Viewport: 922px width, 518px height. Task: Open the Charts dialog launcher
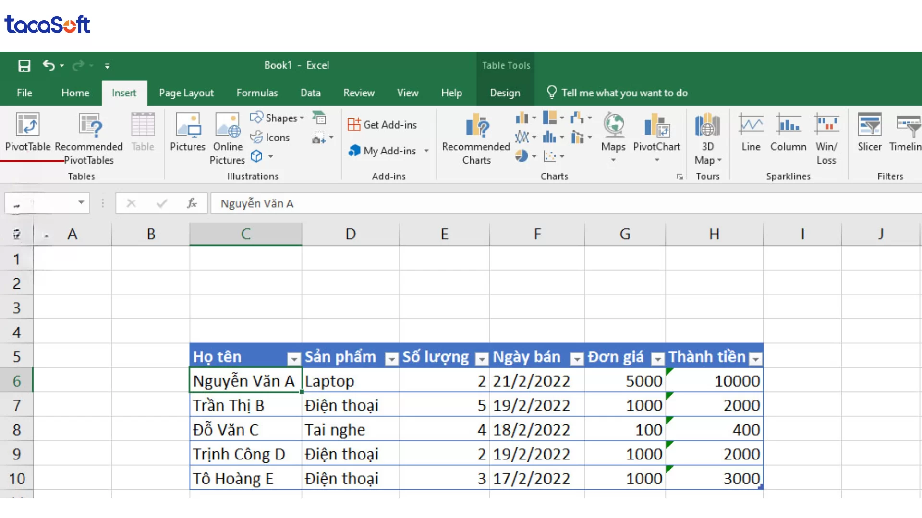coord(679,177)
